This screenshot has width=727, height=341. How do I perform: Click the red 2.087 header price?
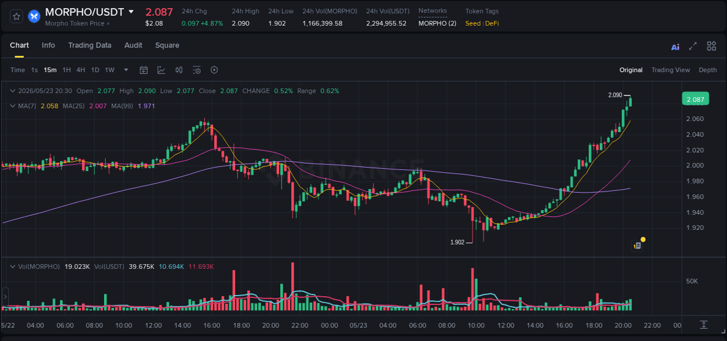[x=159, y=12]
